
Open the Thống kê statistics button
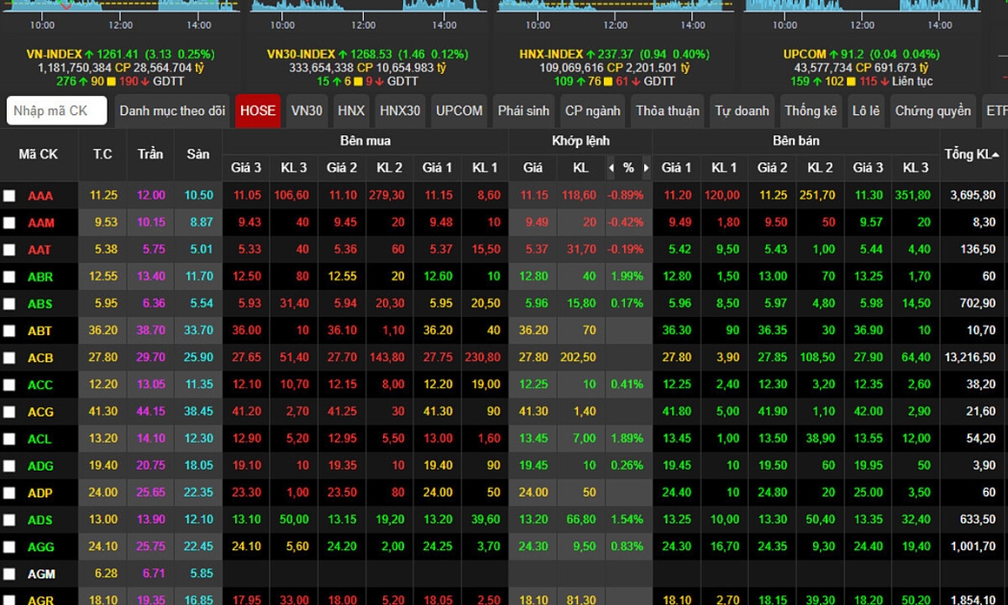click(x=810, y=111)
